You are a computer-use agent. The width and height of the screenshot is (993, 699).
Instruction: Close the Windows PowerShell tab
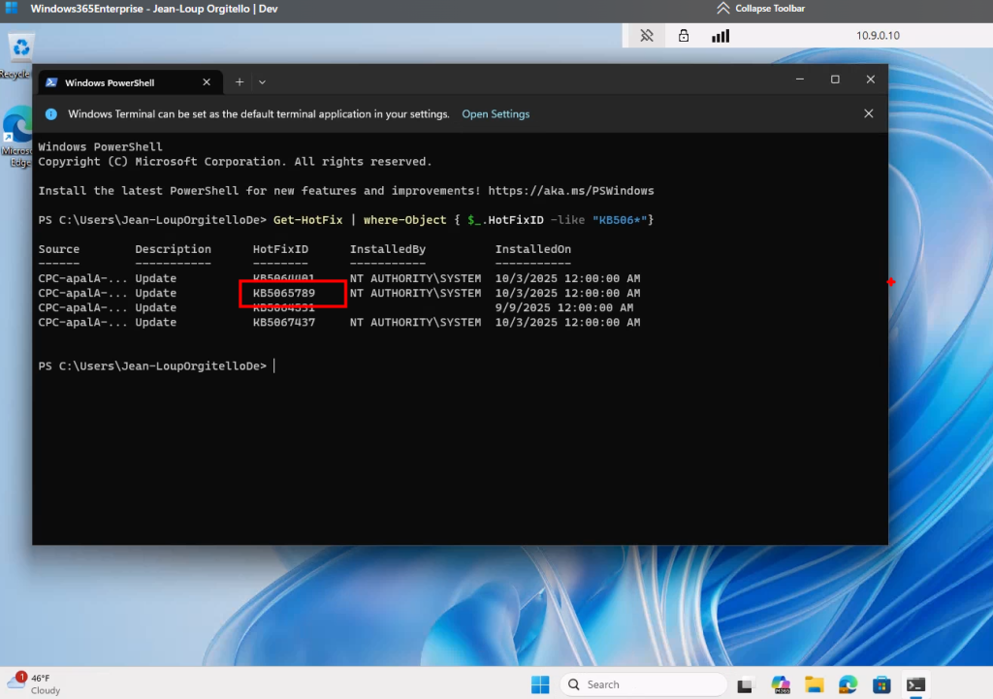(206, 82)
